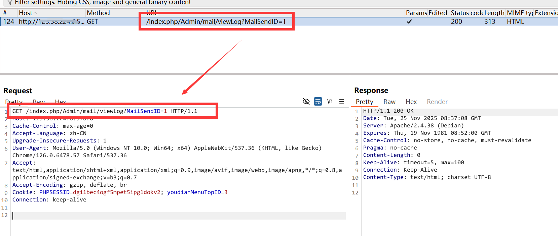The width and height of the screenshot is (558, 236).
Task: Switch Request view to Raw tab
Action: [39, 102]
